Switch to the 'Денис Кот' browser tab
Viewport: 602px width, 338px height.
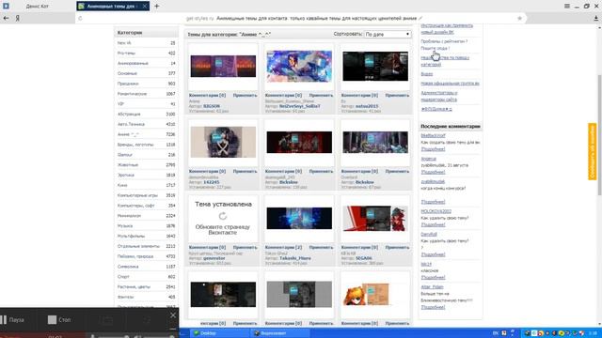click(38, 7)
